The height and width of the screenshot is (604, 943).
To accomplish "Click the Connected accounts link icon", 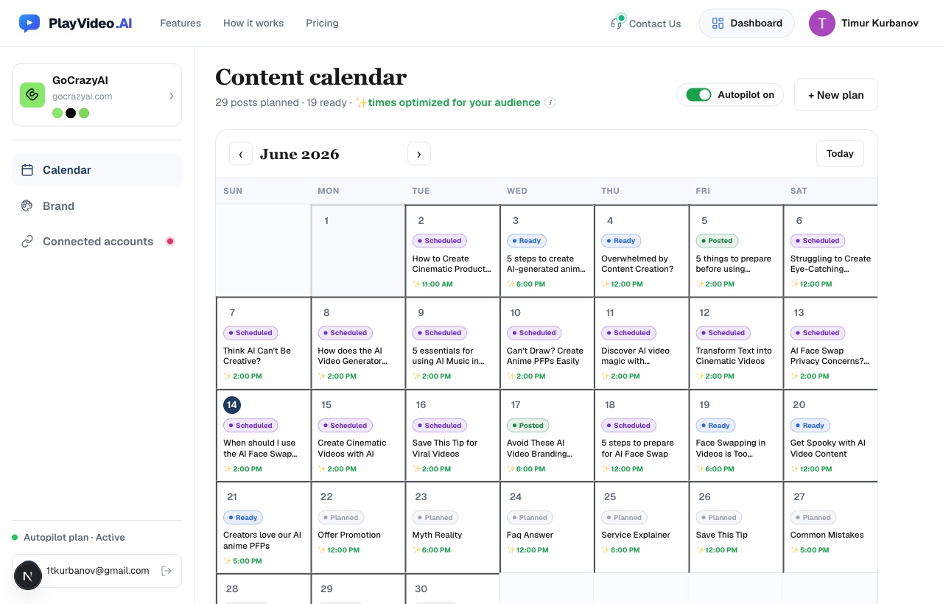I will click(x=27, y=242).
